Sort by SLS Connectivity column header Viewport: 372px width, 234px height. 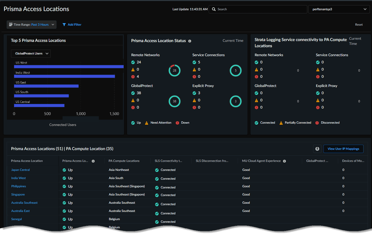tap(168, 161)
